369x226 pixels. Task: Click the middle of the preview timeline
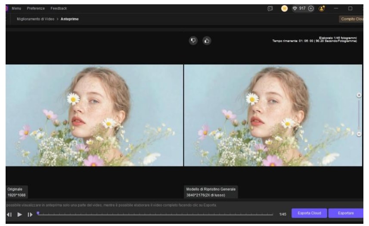[155, 214]
